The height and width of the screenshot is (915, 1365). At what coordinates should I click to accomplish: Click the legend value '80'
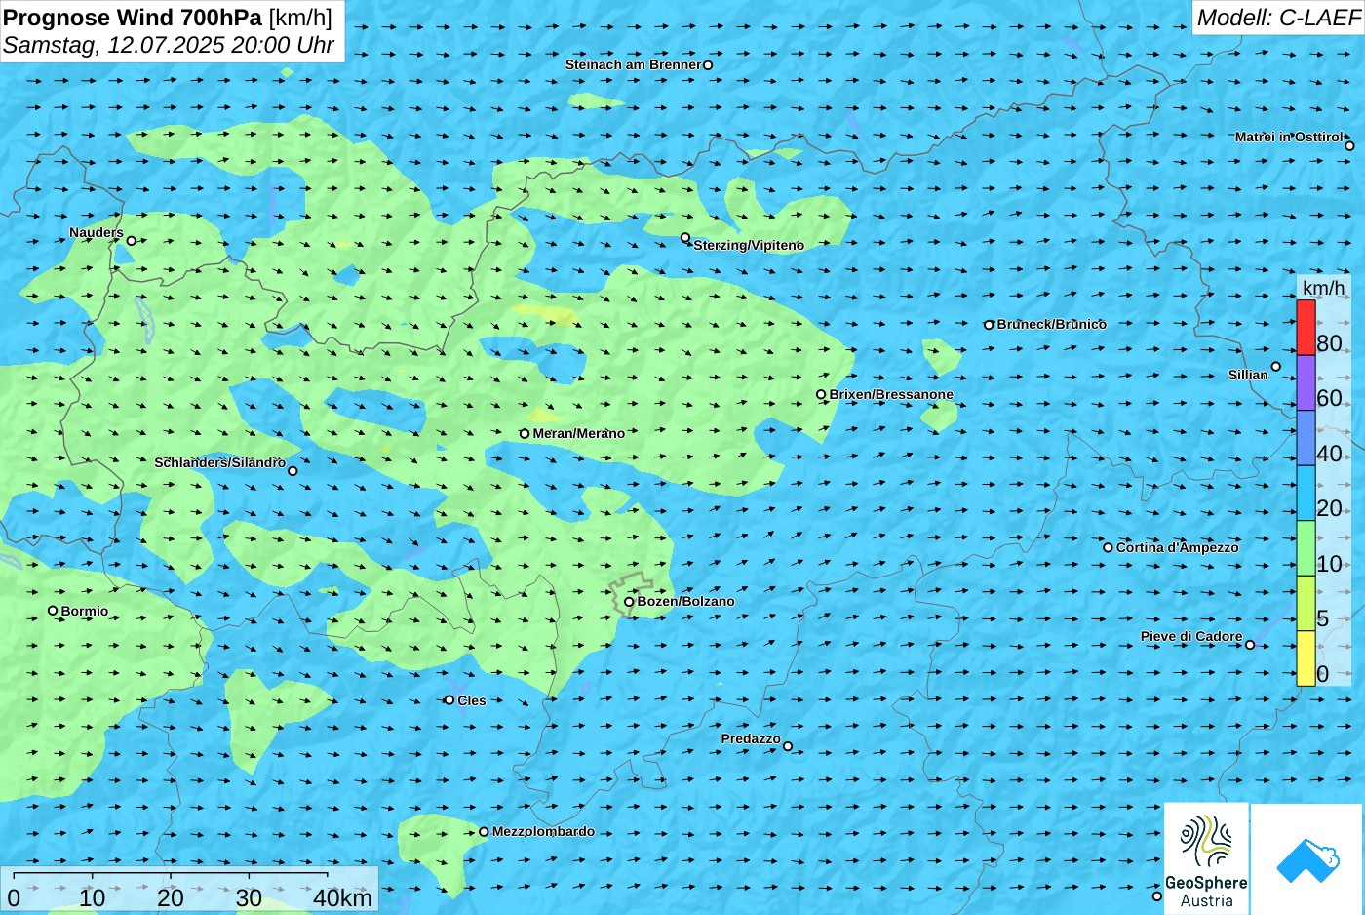click(x=1329, y=343)
